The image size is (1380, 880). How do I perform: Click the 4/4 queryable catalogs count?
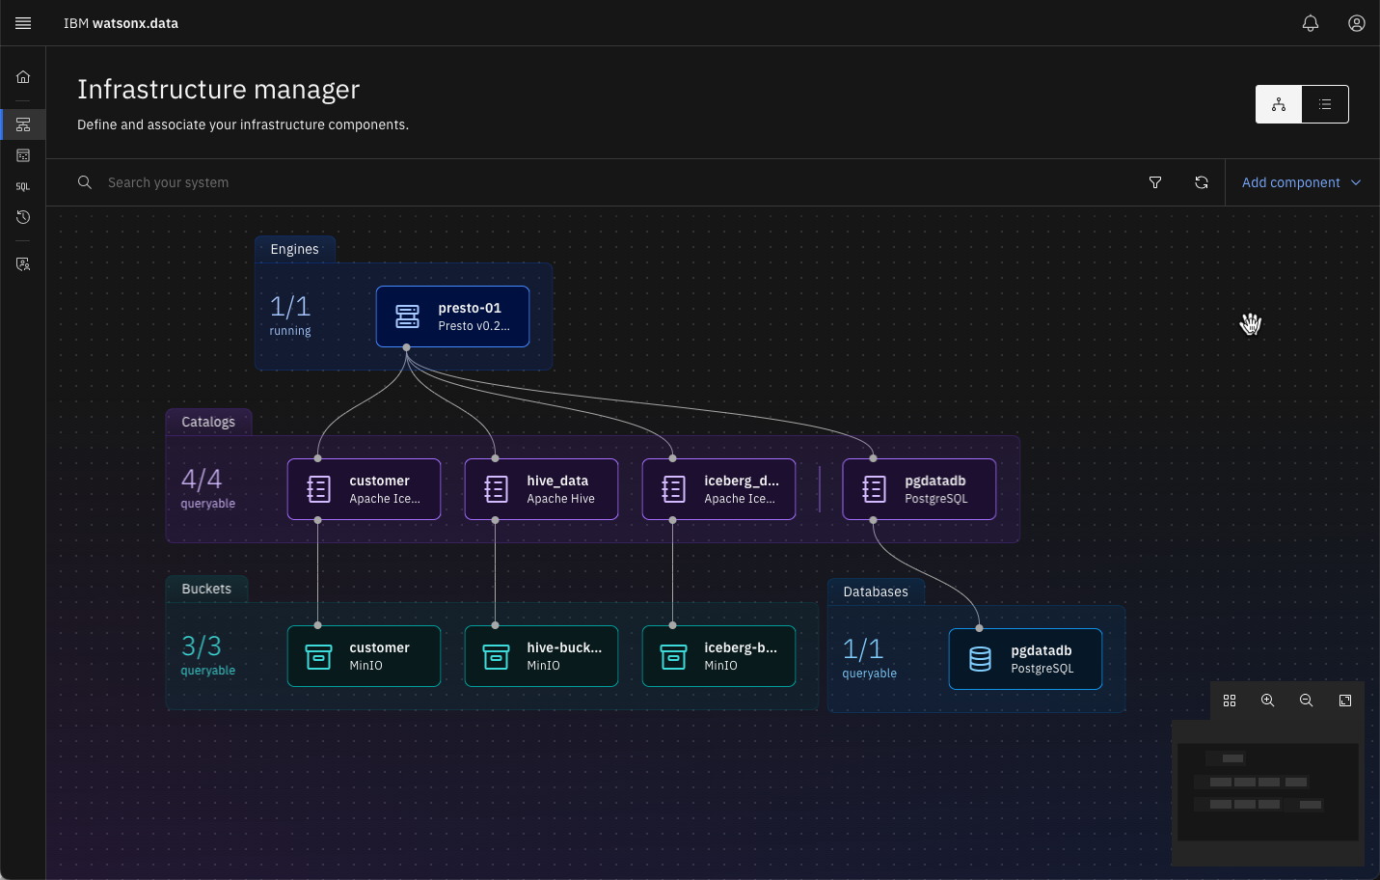(208, 488)
